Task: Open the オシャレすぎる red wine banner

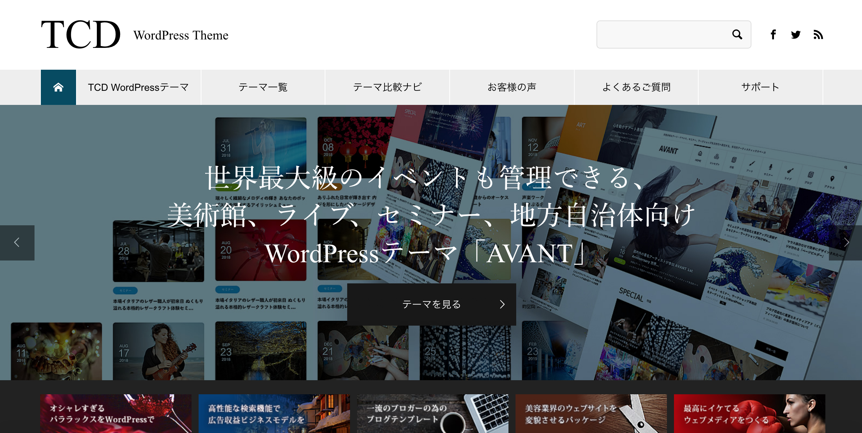Action: point(115,414)
